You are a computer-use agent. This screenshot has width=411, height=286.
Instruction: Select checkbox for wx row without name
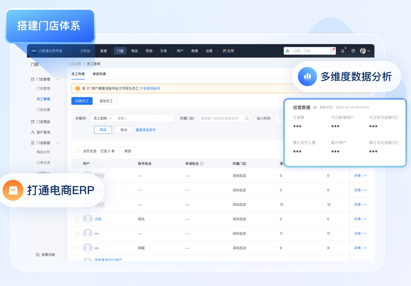77,234
